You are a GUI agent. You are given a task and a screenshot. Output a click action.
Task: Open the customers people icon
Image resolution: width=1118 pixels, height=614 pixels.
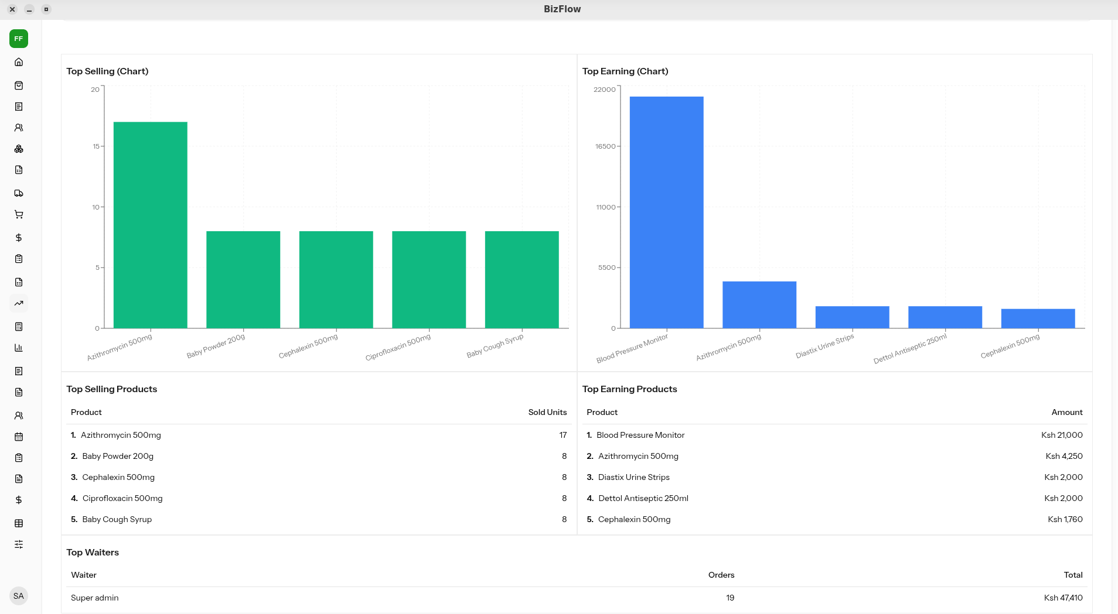(19, 127)
